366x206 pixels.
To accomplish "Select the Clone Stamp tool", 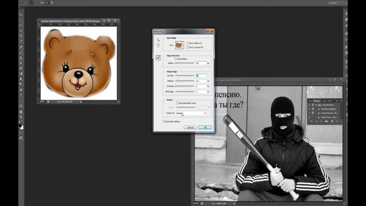I will coord(21,57).
